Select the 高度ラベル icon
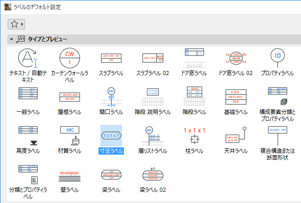The width and height of the screenshot is (301, 203). pyautogui.click(x=28, y=135)
